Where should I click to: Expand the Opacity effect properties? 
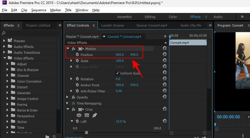tap(68, 97)
